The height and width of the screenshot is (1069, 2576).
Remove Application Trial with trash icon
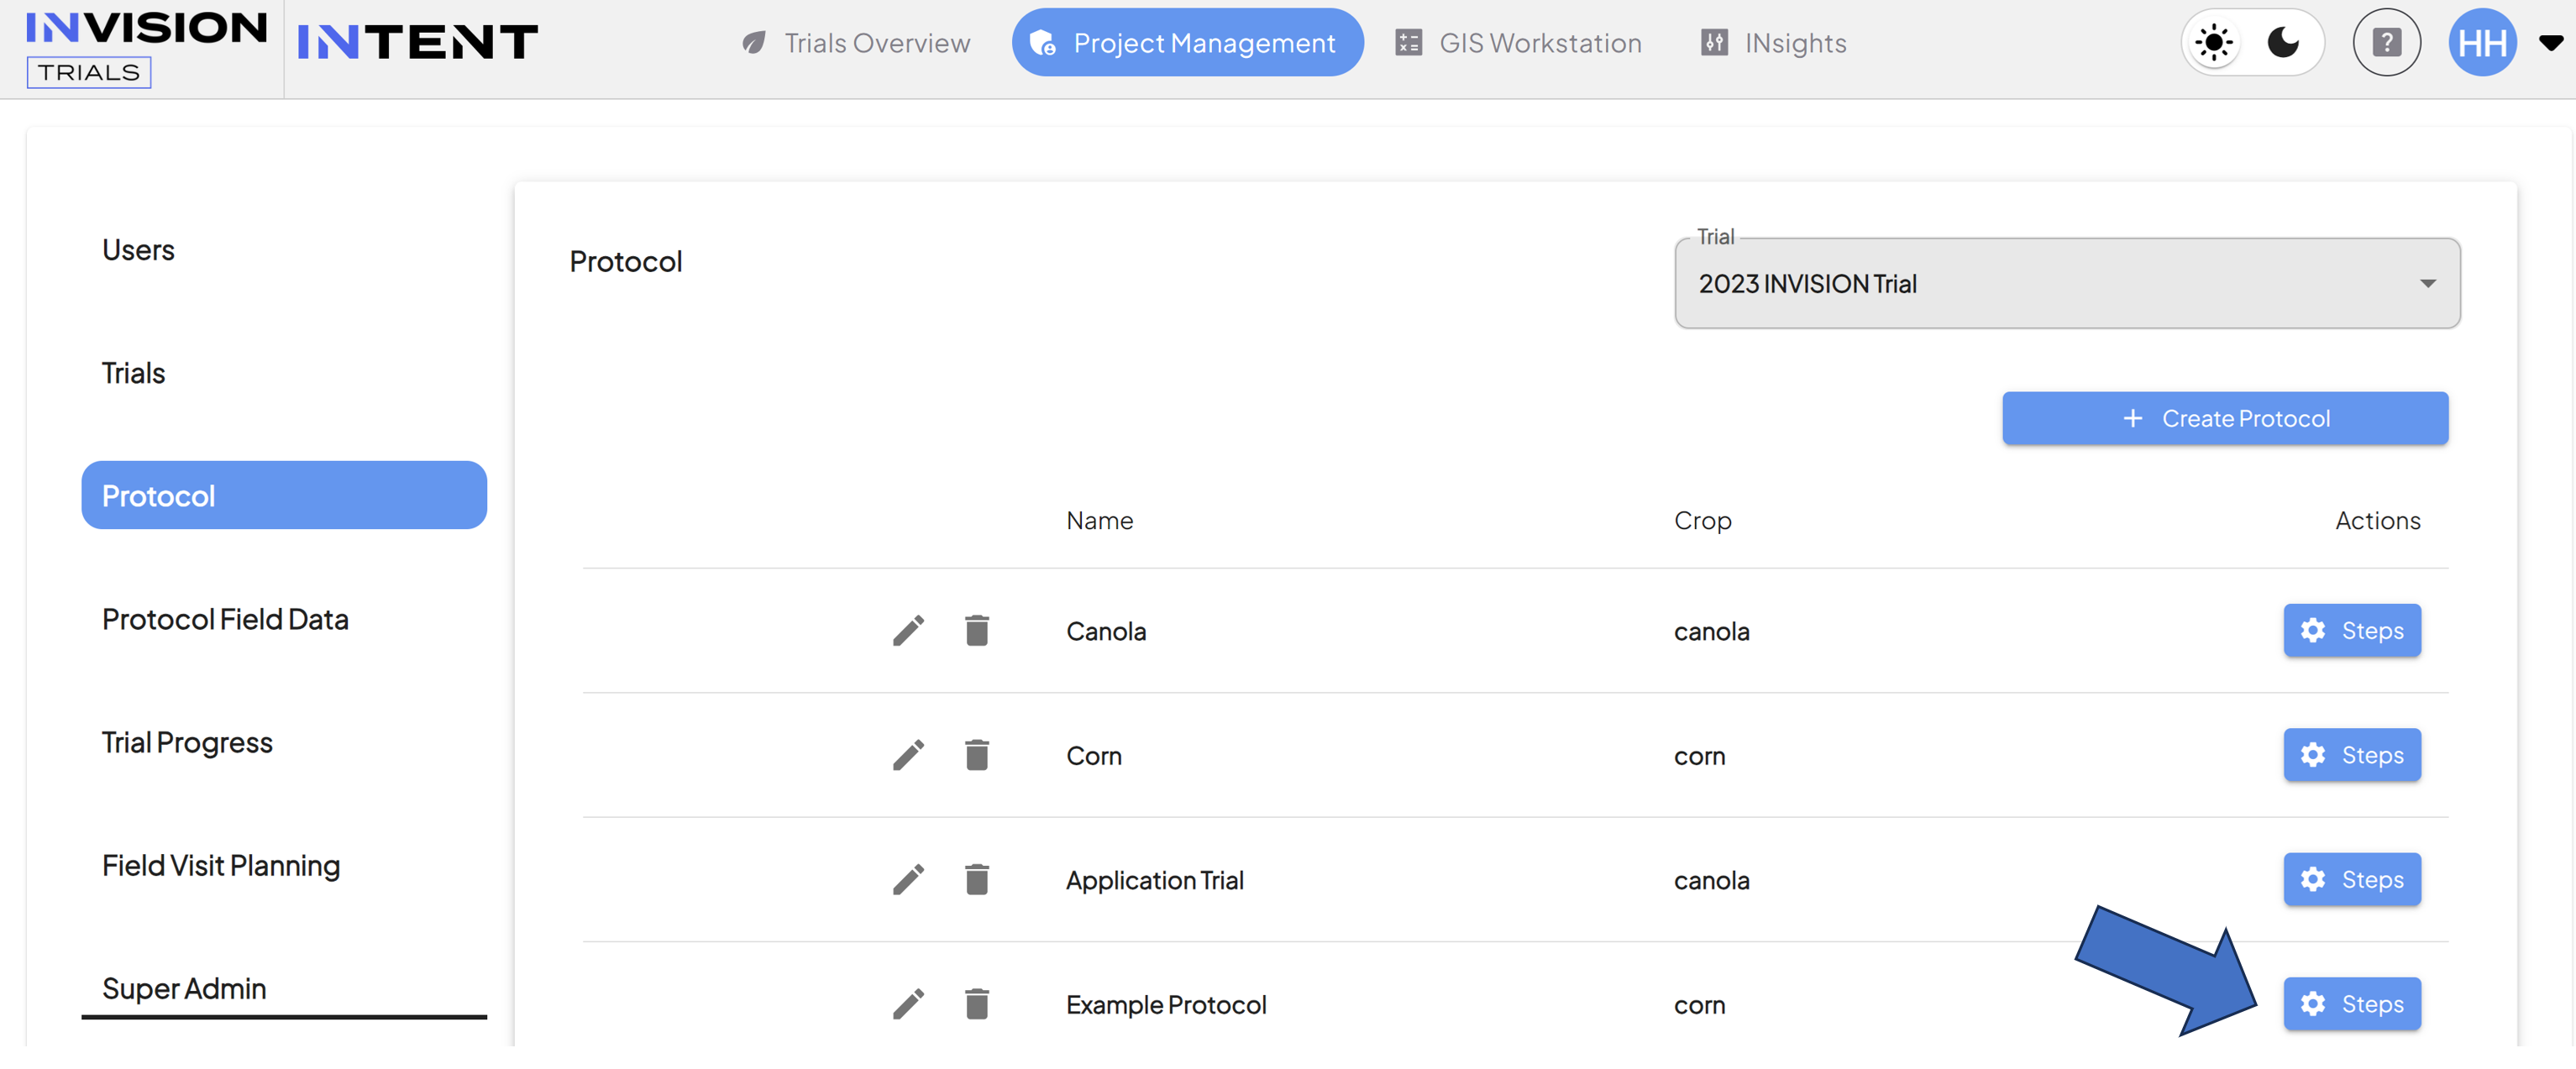(977, 880)
